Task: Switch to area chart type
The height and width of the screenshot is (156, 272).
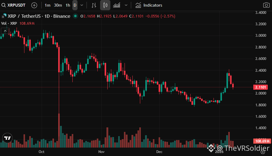Action: coord(117,5)
